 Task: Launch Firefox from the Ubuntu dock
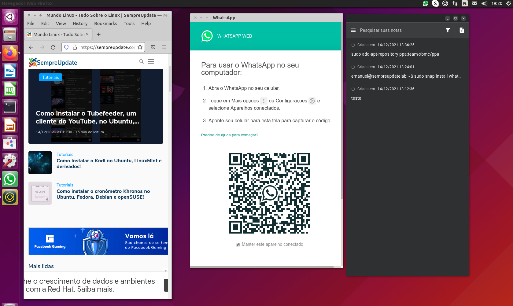point(10,53)
